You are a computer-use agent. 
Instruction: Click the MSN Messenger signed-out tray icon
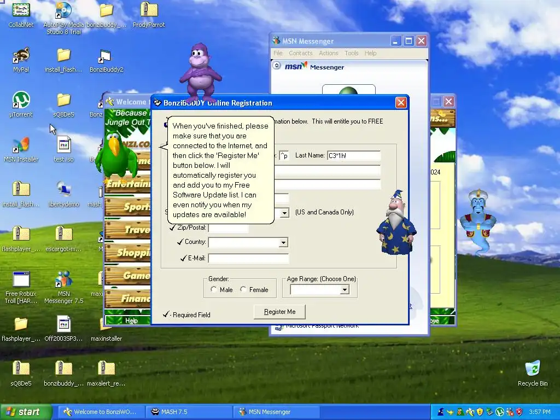coord(510,412)
